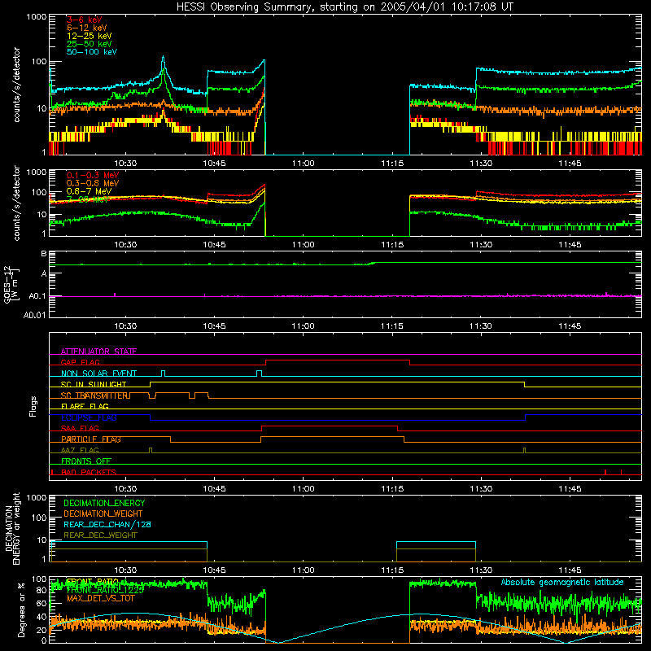Click the first NON_SOLAR_EVENT pulse marker
Screen dimensions: 651x651
click(x=164, y=374)
